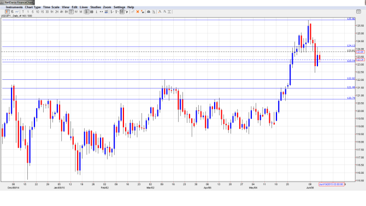Switch to 8H time scale

pyautogui.click(x=66, y=11)
